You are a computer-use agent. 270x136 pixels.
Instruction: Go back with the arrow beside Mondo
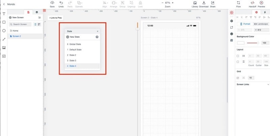click(4, 4)
